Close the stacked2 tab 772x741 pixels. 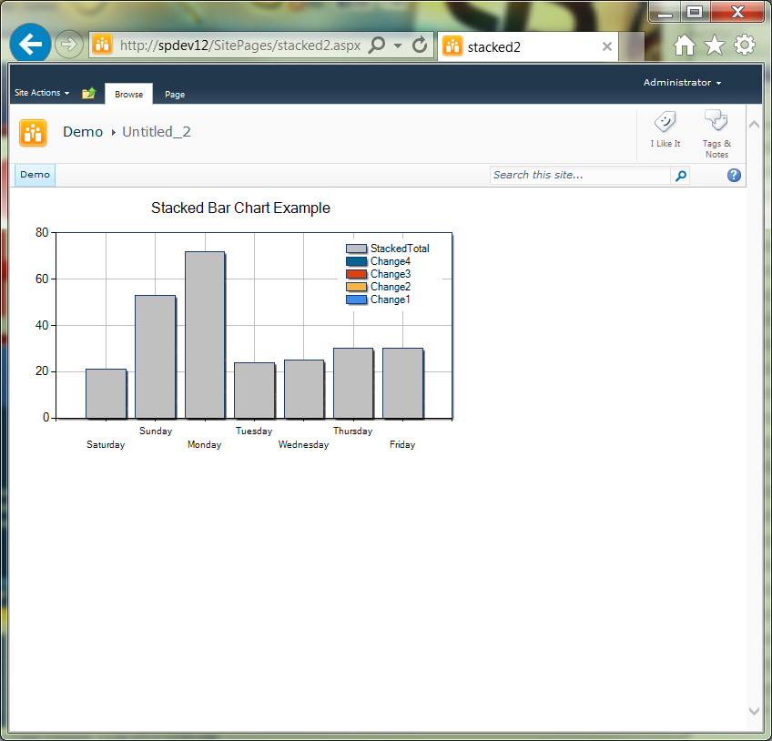coord(607,46)
